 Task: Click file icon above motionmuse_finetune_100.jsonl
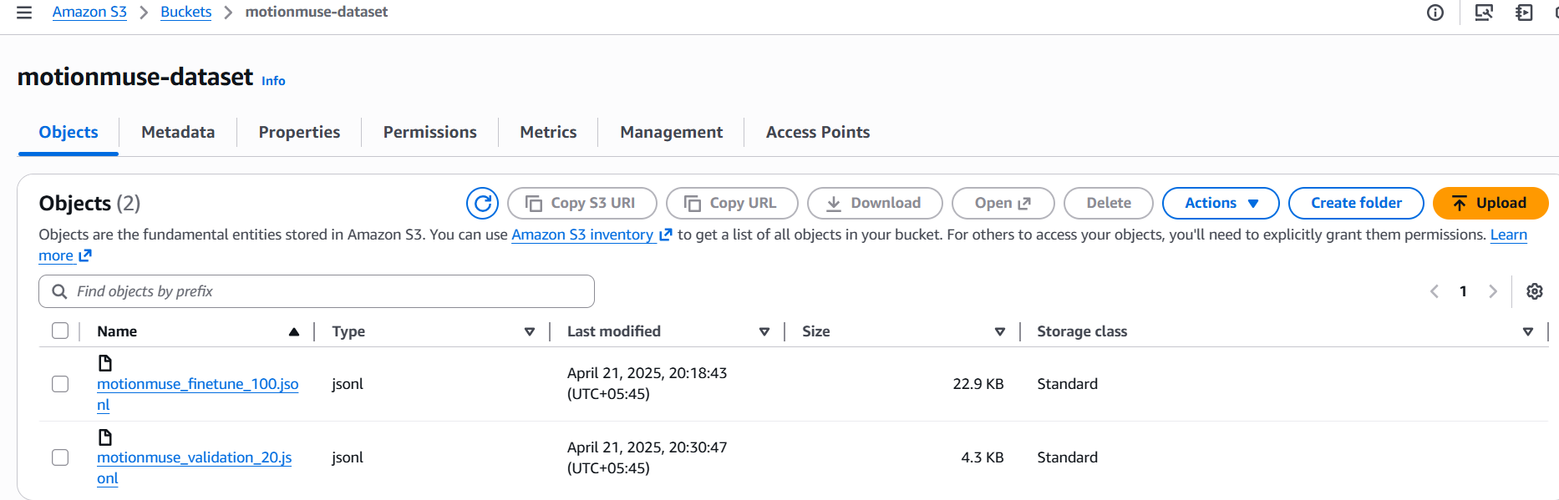pos(105,363)
